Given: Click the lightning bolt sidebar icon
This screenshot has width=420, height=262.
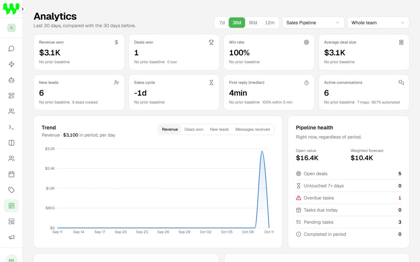Looking at the screenshot, I should 11,64.
